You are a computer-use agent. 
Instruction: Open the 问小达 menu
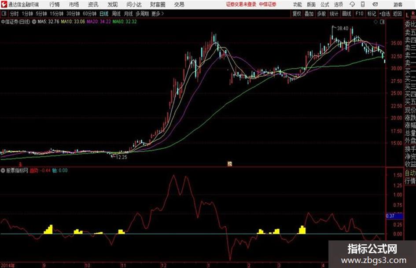point(134,4)
